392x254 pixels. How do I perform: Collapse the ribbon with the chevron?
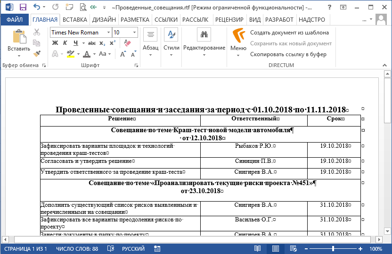384,65
